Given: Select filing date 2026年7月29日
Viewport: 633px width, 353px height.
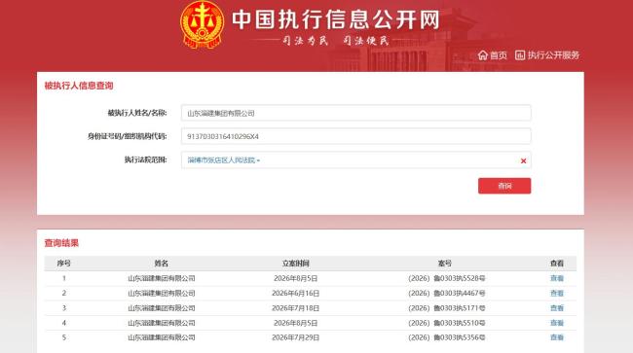Looking at the screenshot, I should [x=295, y=337].
